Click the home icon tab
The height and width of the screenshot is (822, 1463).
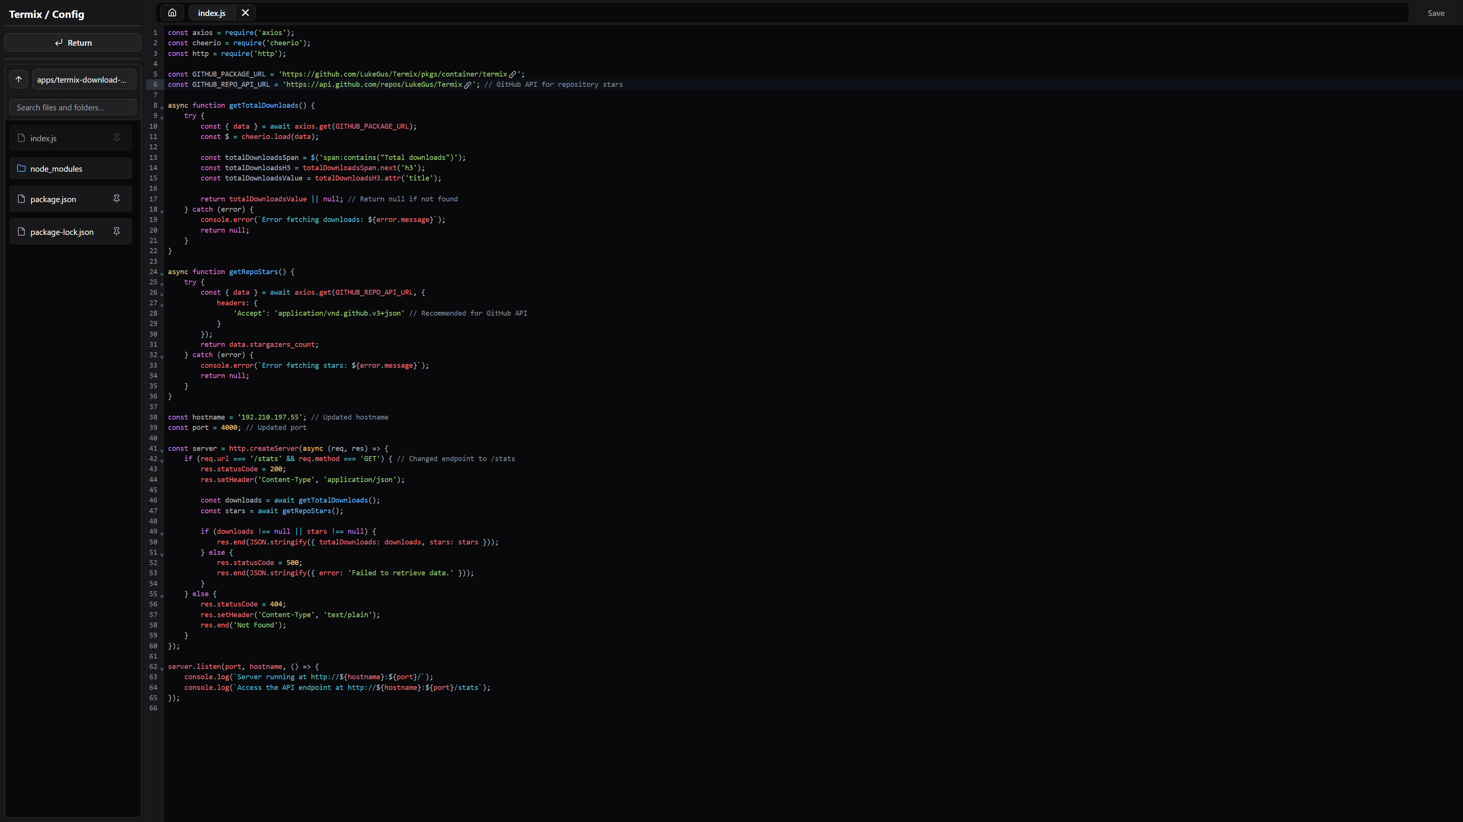click(172, 13)
